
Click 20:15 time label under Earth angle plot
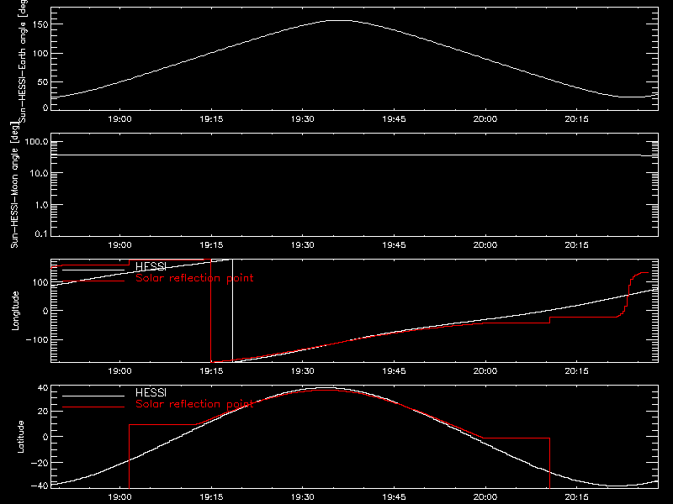[x=577, y=119]
